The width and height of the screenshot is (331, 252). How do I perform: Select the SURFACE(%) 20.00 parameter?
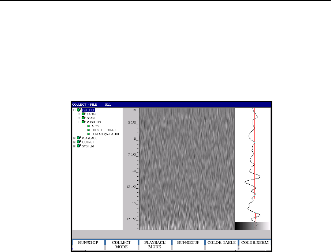pos(105,134)
